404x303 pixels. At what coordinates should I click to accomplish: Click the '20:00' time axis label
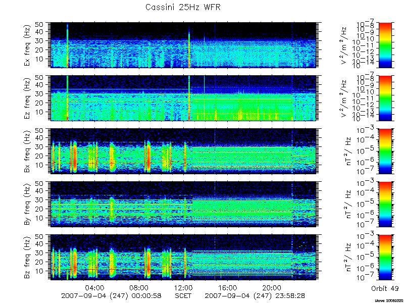pyautogui.click(x=272, y=287)
